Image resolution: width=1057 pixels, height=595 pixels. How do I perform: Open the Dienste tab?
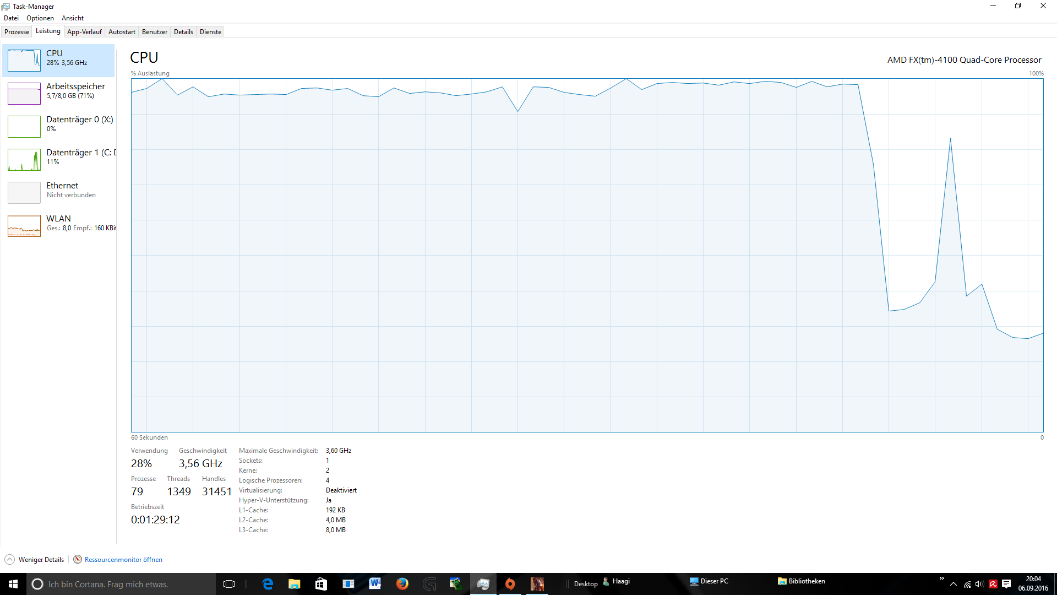coord(210,32)
